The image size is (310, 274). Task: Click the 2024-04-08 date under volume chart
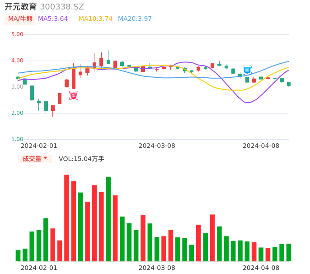pyautogui.click(x=261, y=268)
